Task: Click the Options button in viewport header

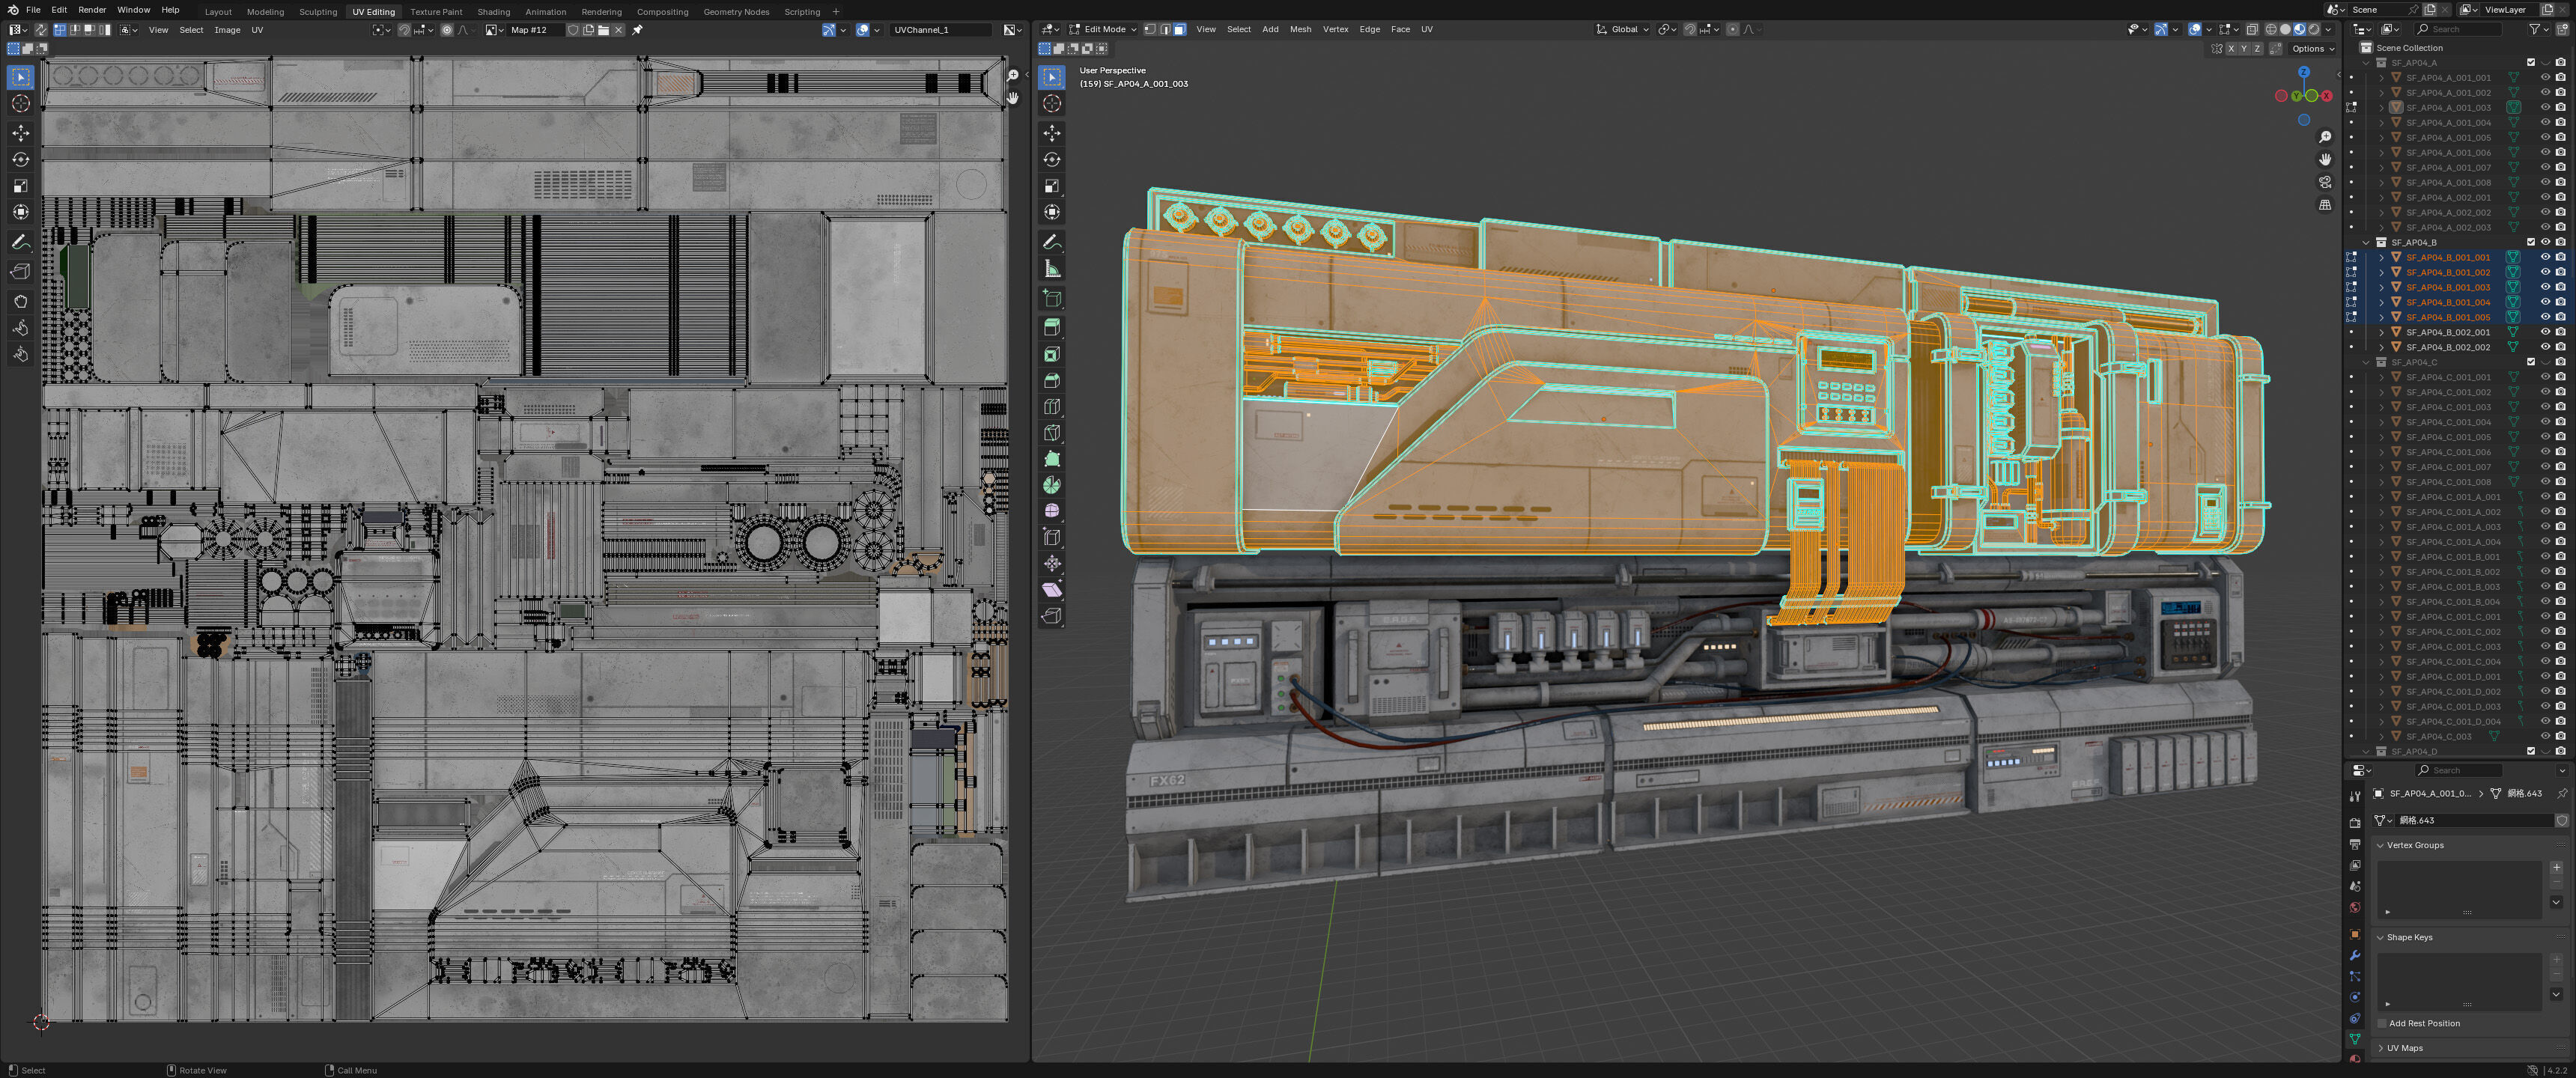Action: pyautogui.click(x=2311, y=48)
